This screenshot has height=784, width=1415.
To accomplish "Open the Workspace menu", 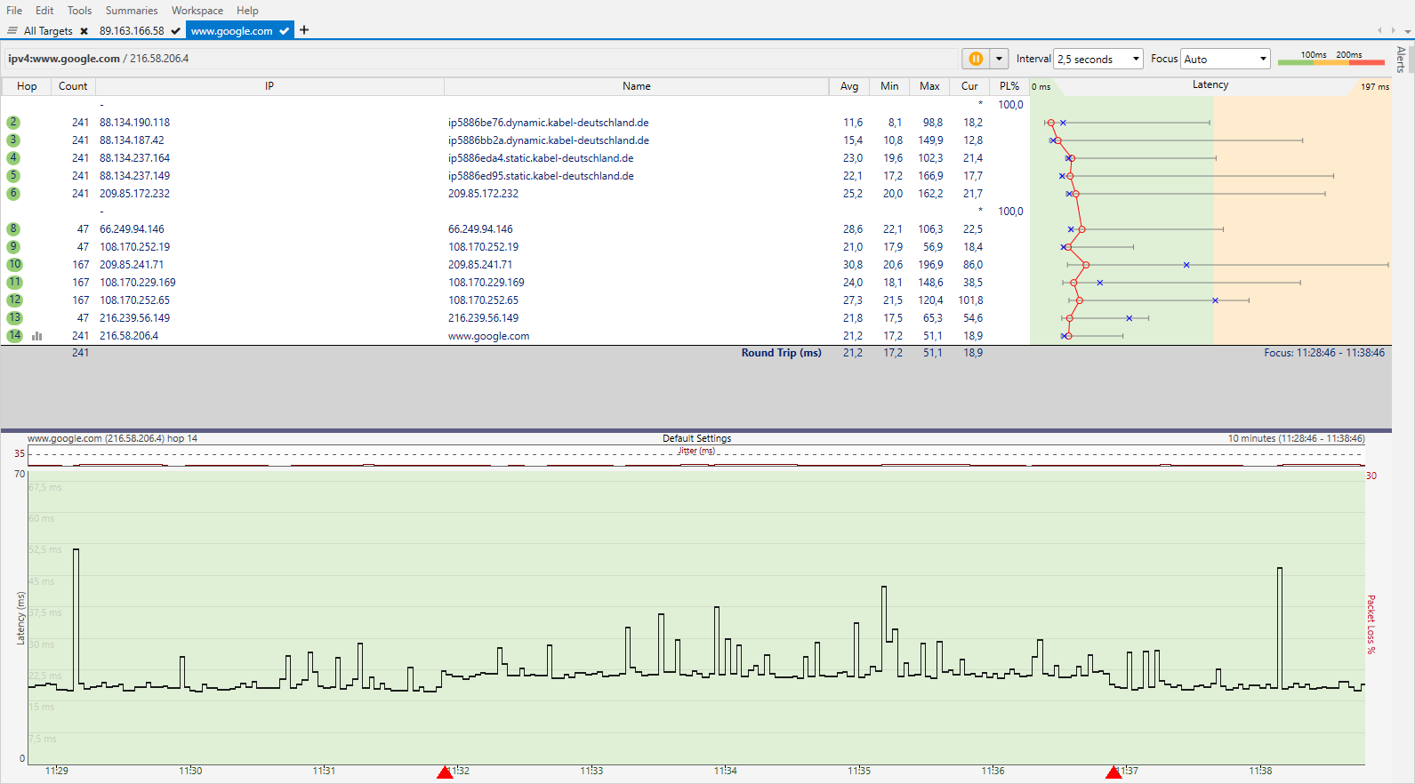I will pos(197,11).
